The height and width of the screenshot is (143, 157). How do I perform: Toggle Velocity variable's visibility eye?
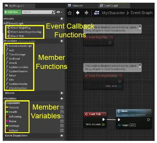(62, 107)
